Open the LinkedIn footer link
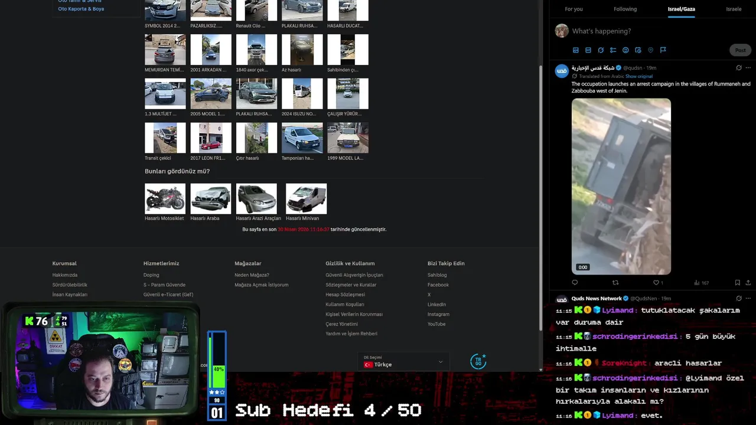 coord(436,305)
